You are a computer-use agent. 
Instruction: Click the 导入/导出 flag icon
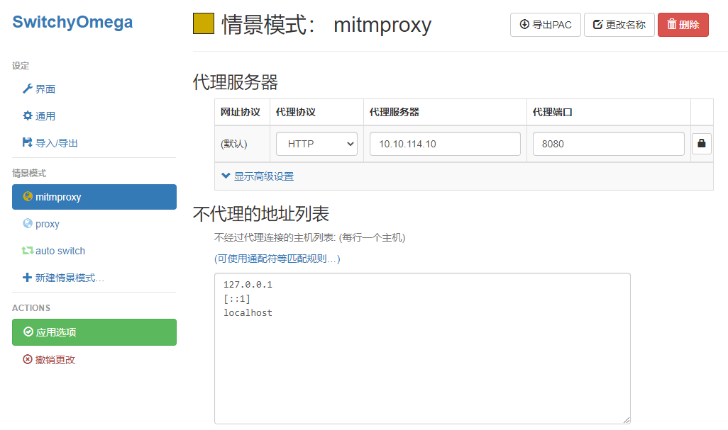pyautogui.click(x=29, y=142)
